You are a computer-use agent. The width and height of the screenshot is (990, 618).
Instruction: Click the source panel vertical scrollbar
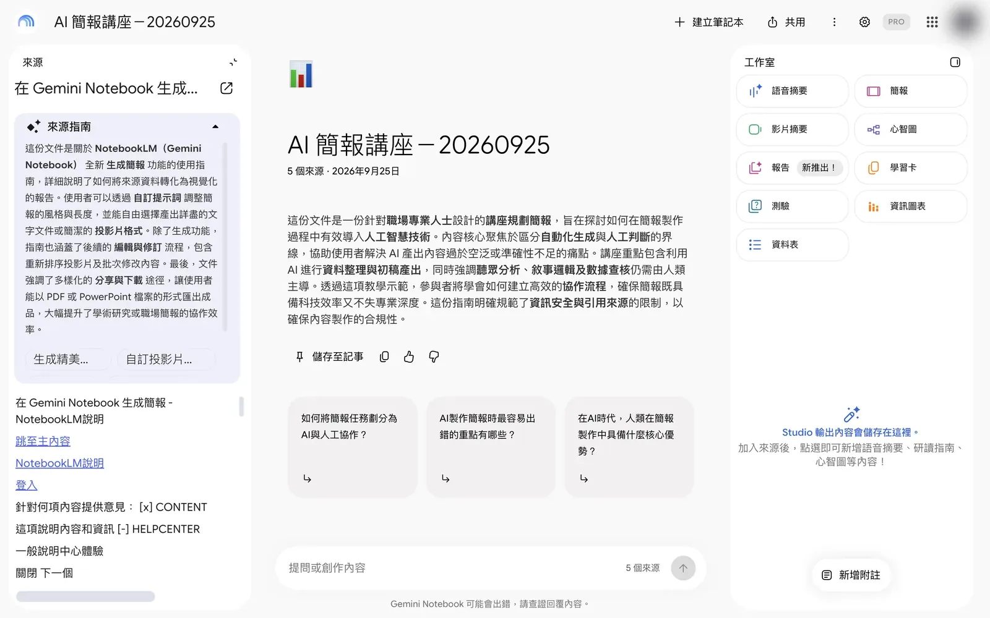tap(241, 407)
